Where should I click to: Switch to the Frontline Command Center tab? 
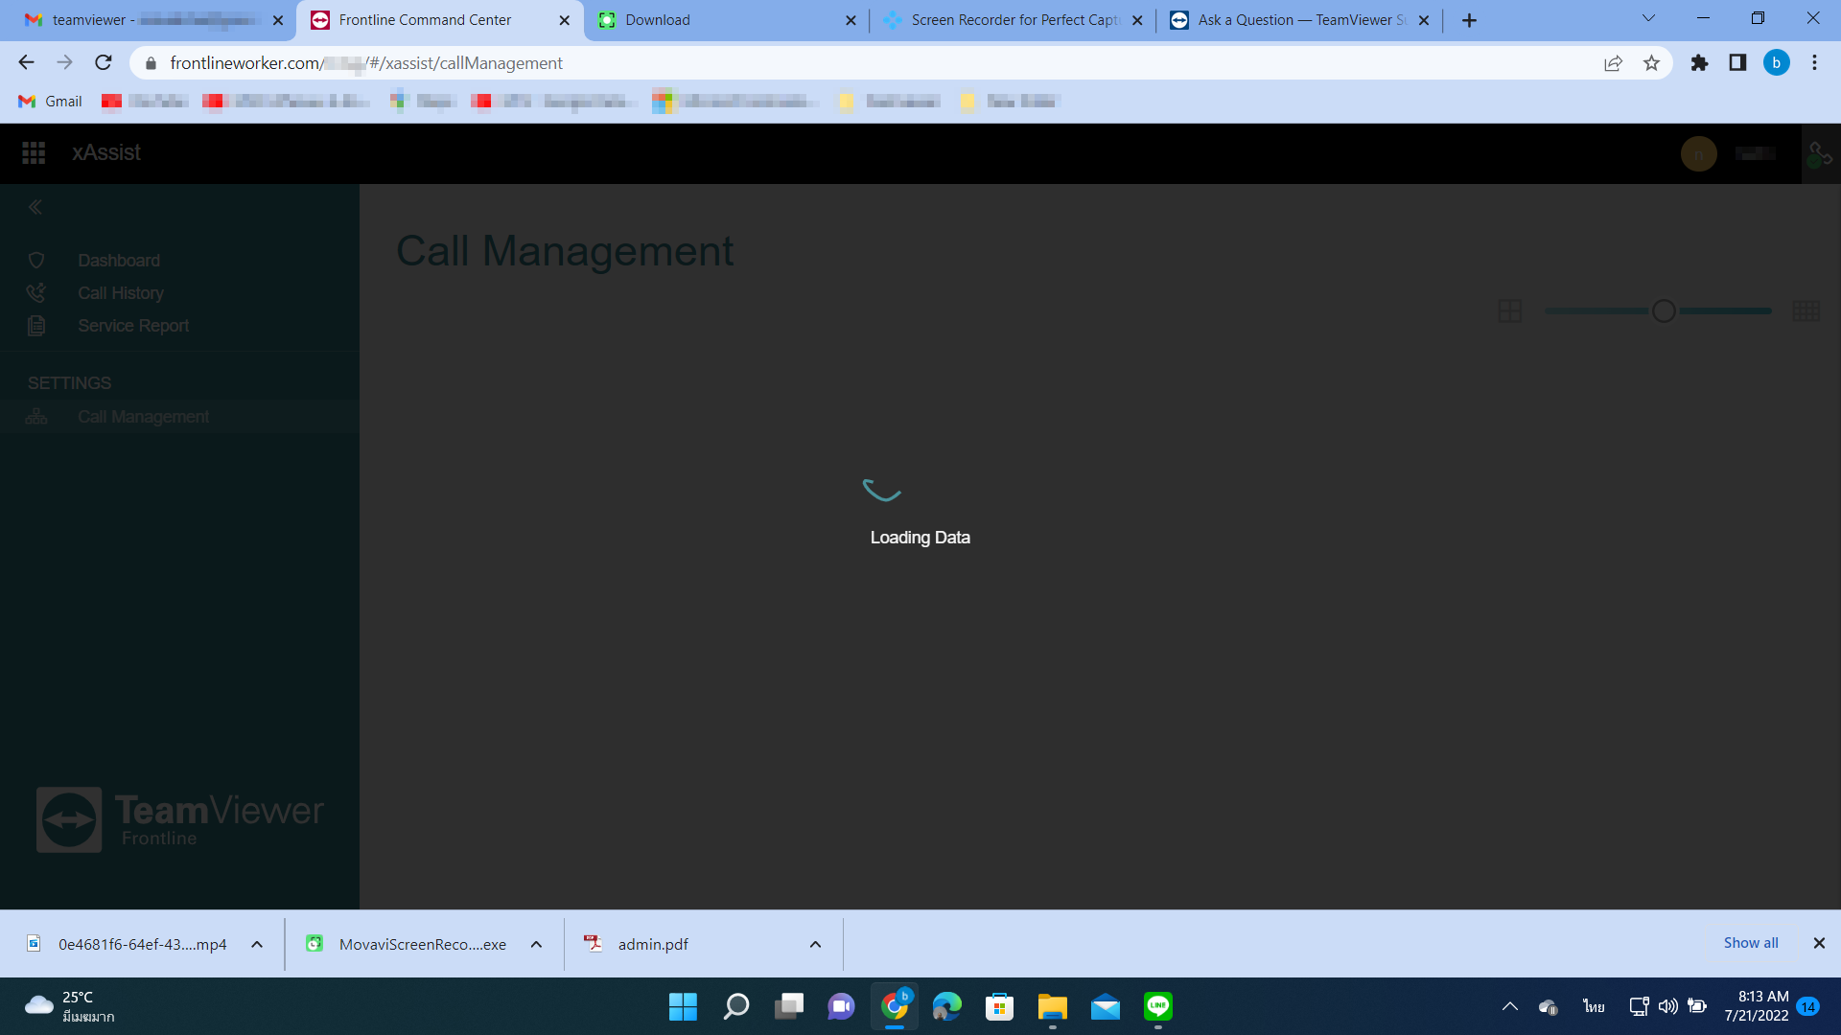pyautogui.click(x=425, y=19)
